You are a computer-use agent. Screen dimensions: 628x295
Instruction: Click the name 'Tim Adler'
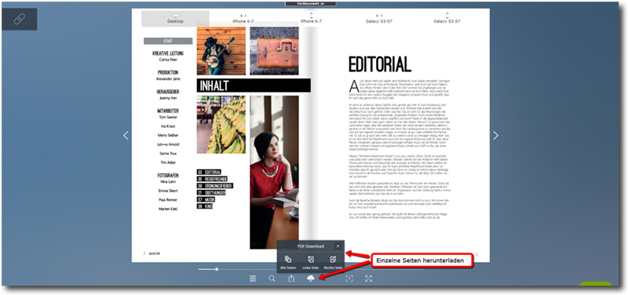click(168, 162)
